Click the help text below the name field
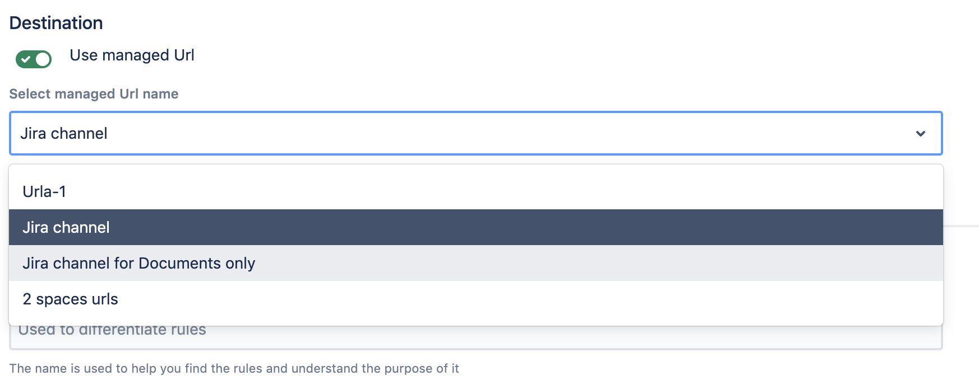Viewport: 979px width, 385px height. coord(234,368)
